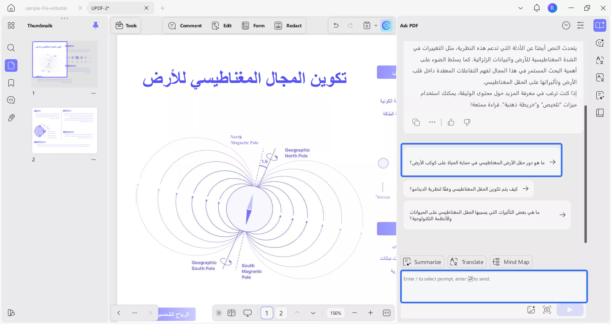The width and height of the screenshot is (611, 324).
Task: Copy the AI response using the copy icon
Action: (x=416, y=122)
